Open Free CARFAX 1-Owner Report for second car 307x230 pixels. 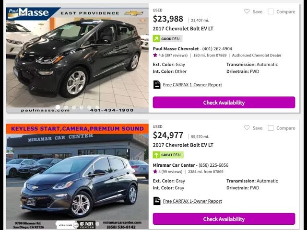pos(192,201)
